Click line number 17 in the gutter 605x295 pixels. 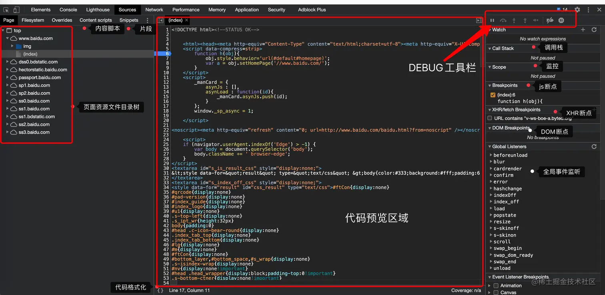pyautogui.click(x=166, y=106)
